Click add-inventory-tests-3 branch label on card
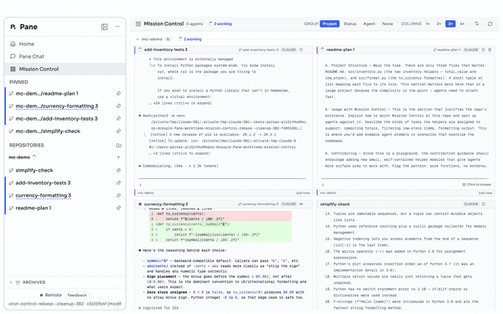 click(x=258, y=49)
